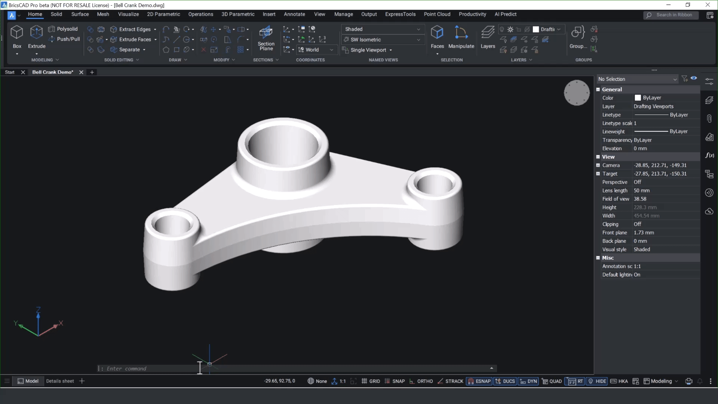The height and width of the screenshot is (404, 718).
Task: Select the Faces selection tool
Action: coord(437,37)
